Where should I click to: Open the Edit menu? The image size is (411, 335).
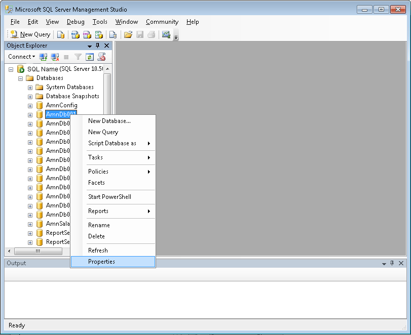click(33, 22)
